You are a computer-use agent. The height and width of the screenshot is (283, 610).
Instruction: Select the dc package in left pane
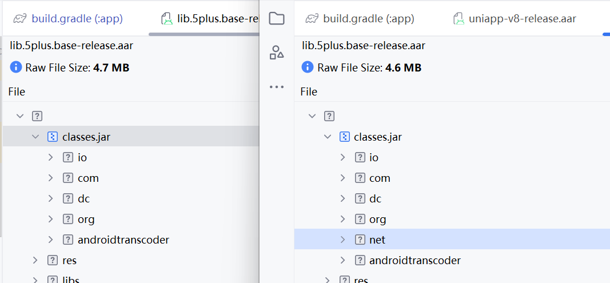pyautogui.click(x=83, y=199)
